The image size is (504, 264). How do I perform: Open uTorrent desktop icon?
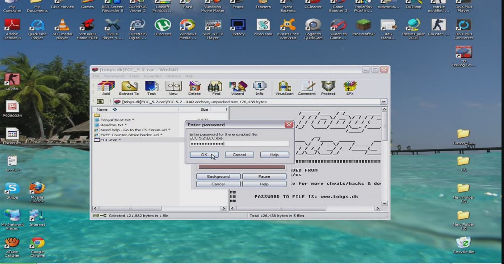(163, 27)
